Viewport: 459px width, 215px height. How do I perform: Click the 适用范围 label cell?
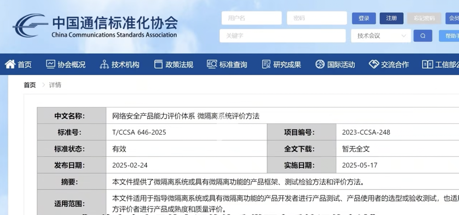pyautogui.click(x=71, y=203)
